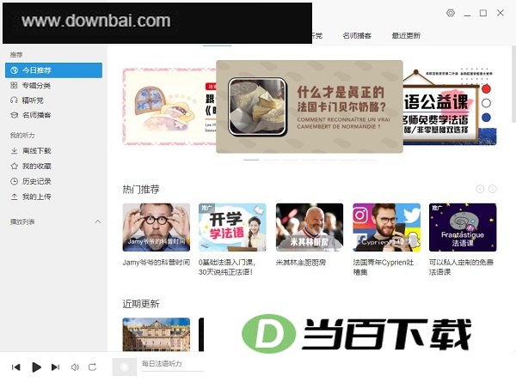Viewport: 516px width, 382px height.
Task: Toggle the repeat loop mode icon
Action: tap(93, 367)
